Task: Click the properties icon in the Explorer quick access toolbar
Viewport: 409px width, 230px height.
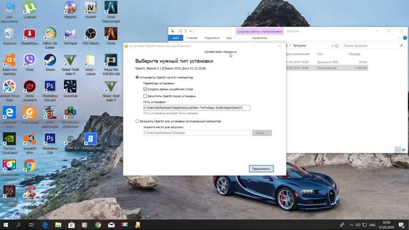Action: pyautogui.click(x=180, y=31)
